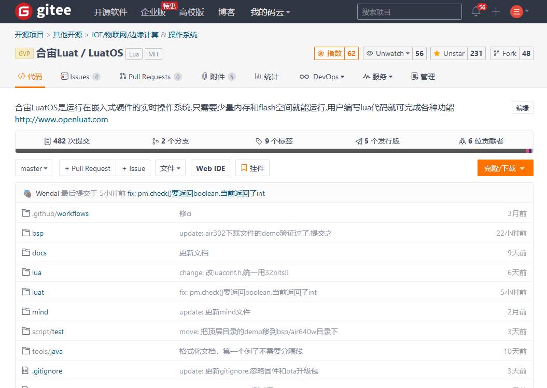Open 博客 in the top navigation
Image resolution: width=547 pixels, height=388 pixels.
227,12
